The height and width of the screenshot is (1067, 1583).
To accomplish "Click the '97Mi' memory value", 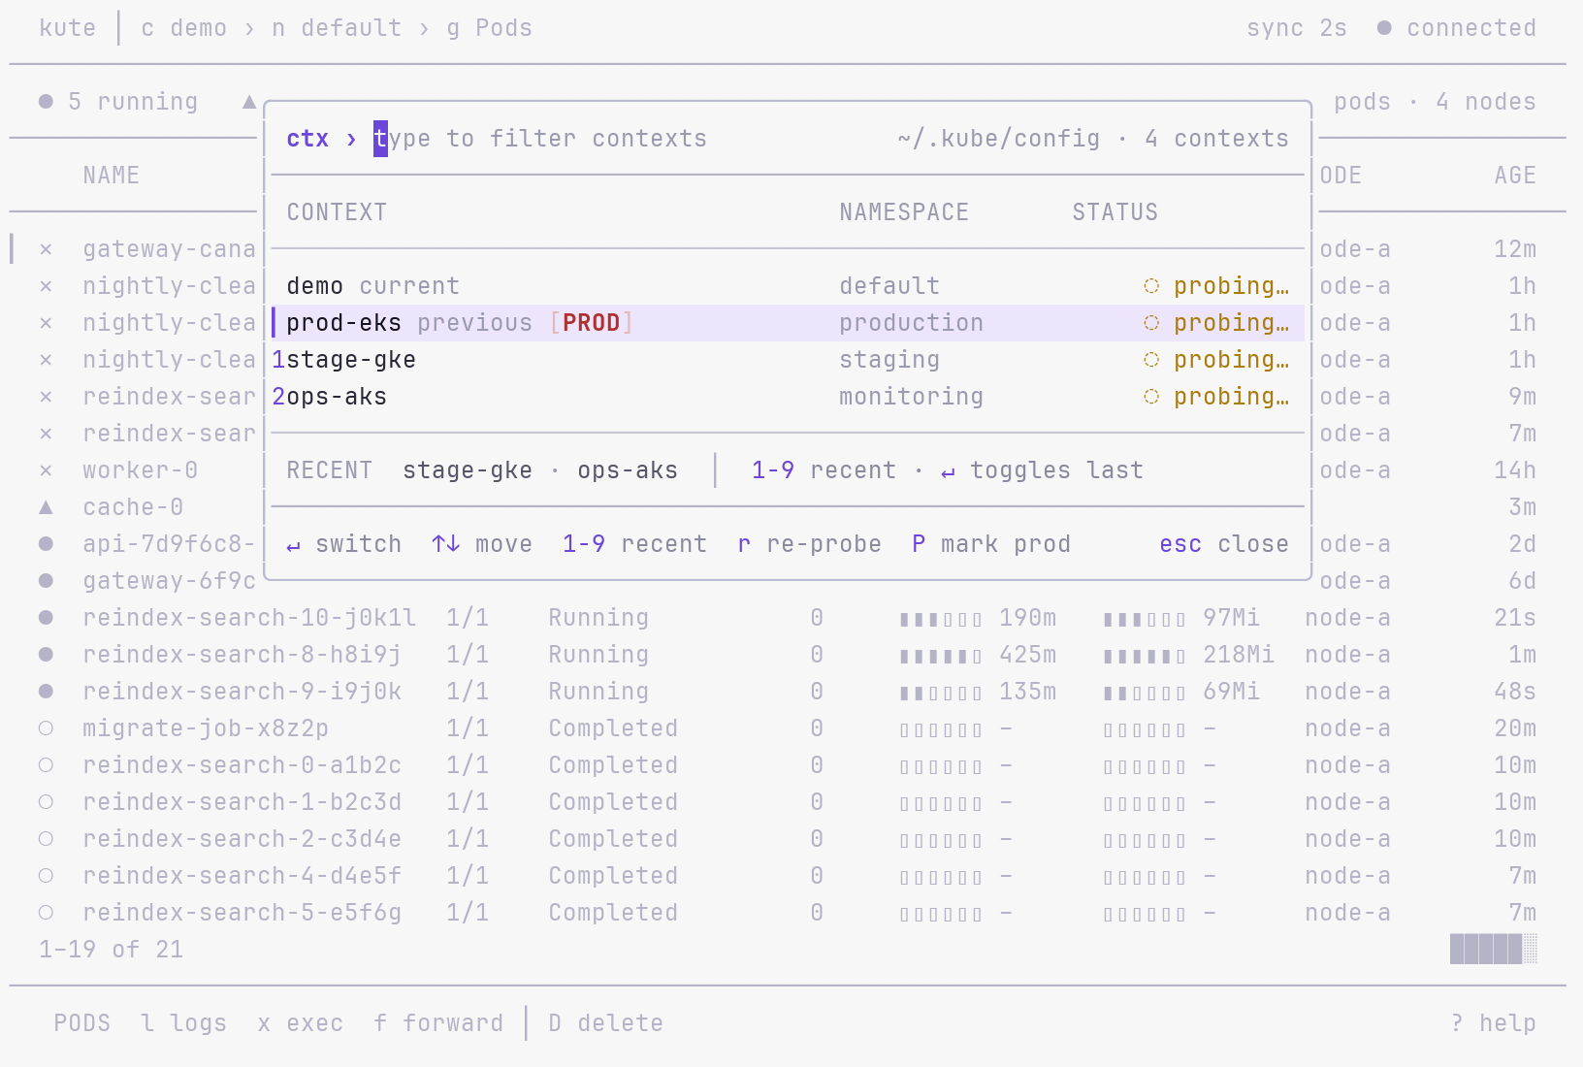I will tap(1232, 618).
